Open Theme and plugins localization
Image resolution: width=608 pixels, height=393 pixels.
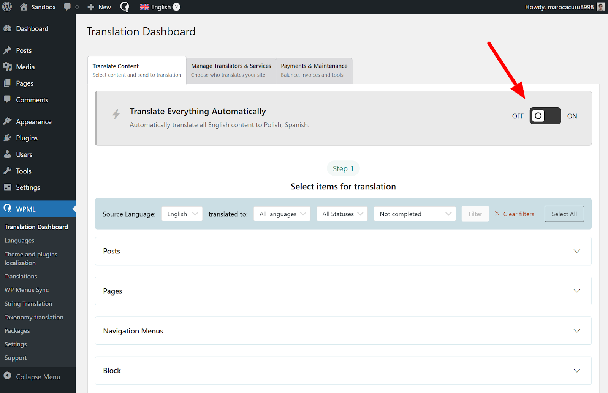coord(31,258)
